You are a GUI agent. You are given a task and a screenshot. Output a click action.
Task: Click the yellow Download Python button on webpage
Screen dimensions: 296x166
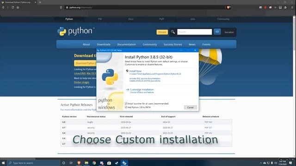(x=85, y=63)
